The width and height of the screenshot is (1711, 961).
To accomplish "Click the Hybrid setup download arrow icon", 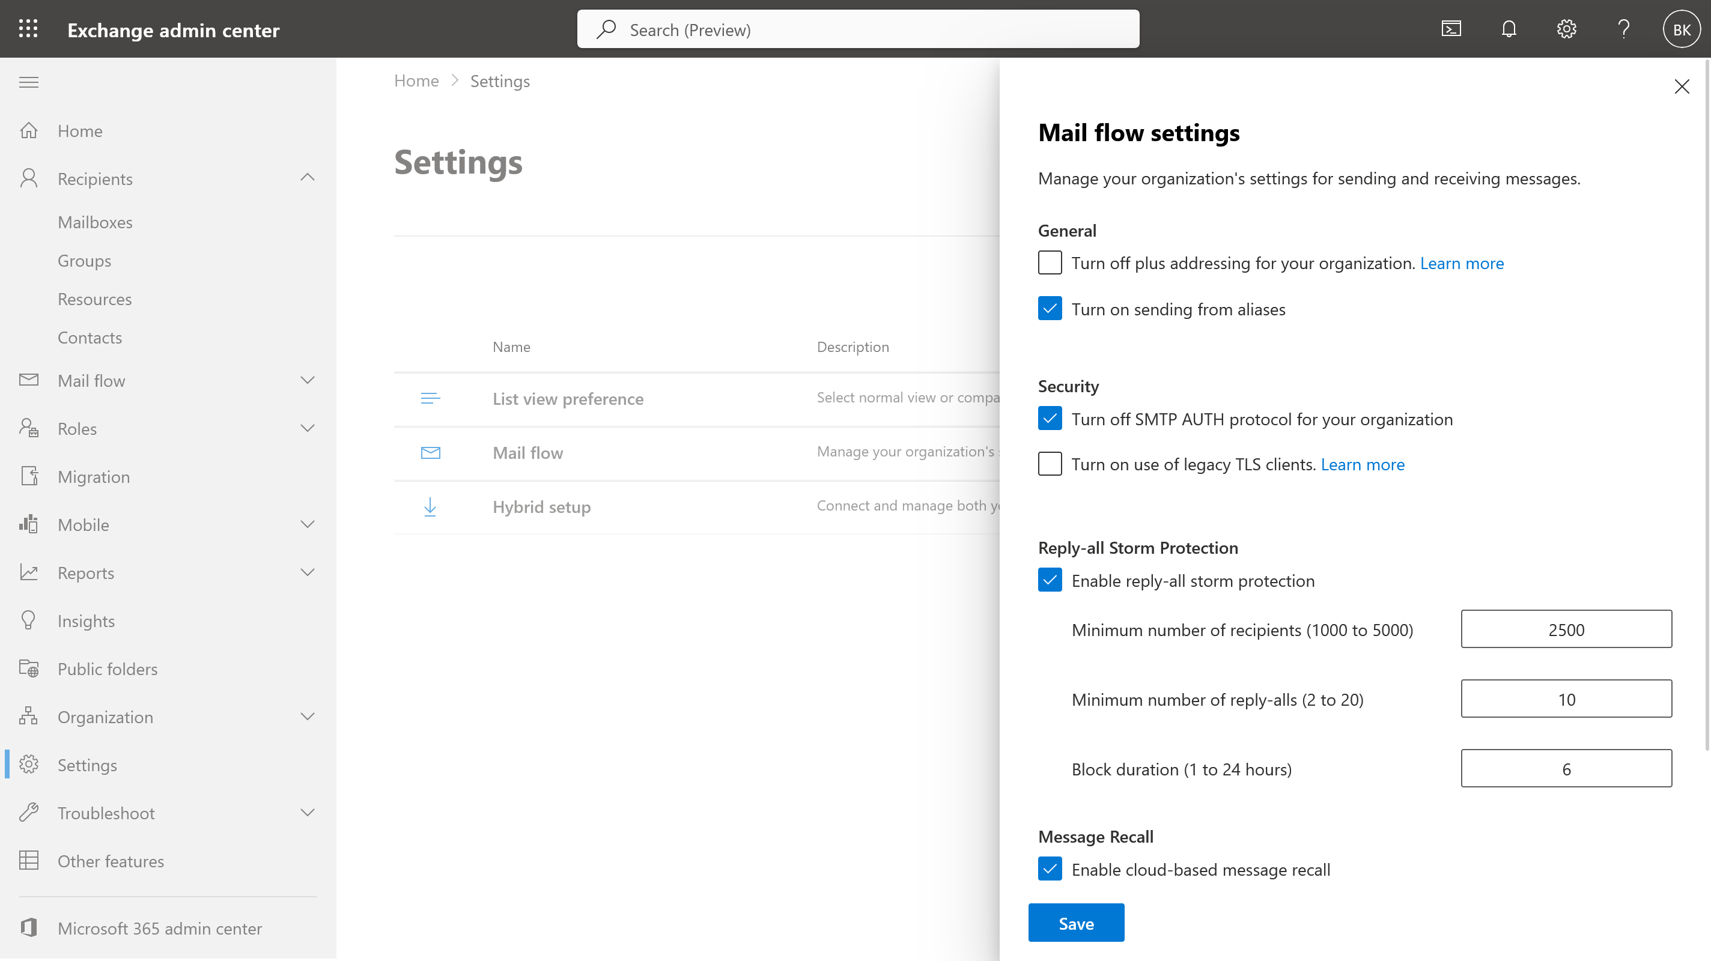I will tap(430, 507).
